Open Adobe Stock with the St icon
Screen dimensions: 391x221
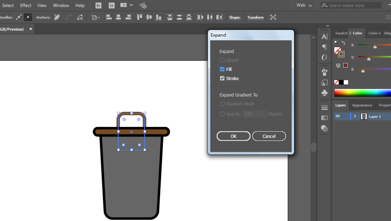point(111,5)
